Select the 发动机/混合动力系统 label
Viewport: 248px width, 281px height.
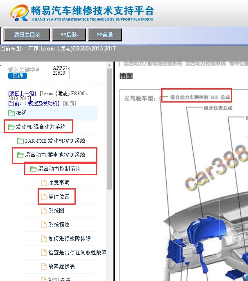[41, 127]
